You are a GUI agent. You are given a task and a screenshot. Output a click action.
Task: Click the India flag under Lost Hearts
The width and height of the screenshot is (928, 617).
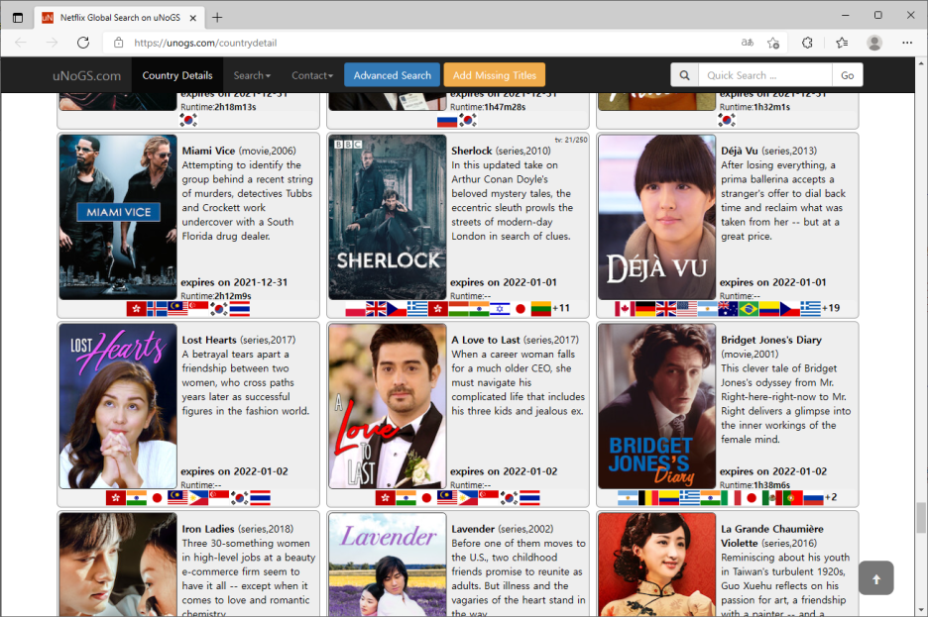pyautogui.click(x=136, y=497)
